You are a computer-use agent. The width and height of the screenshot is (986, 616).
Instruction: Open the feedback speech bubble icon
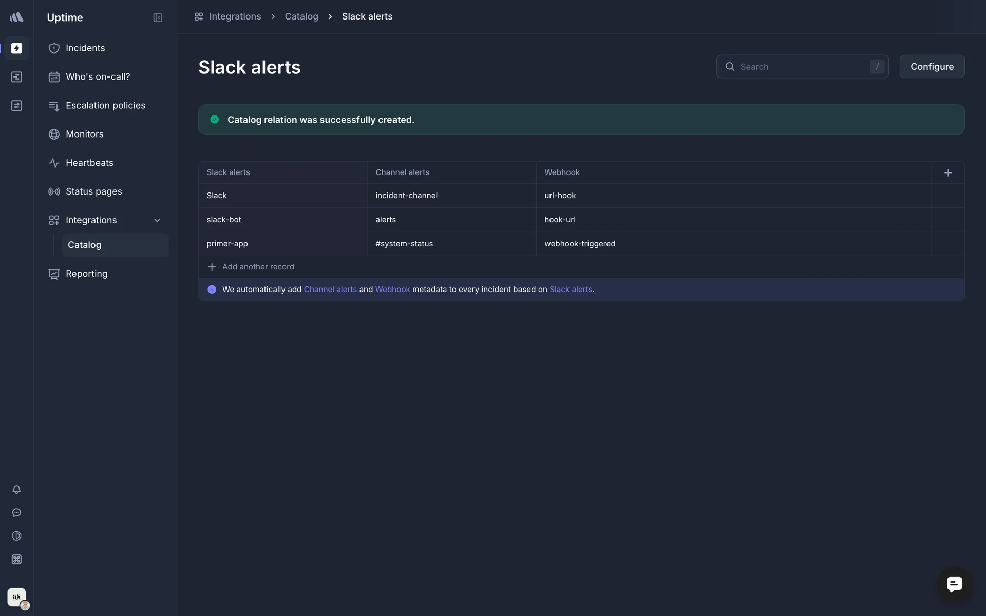point(16,513)
